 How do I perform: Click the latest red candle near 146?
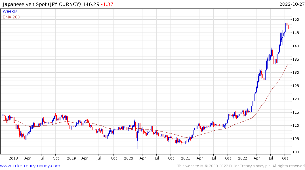click(288, 27)
